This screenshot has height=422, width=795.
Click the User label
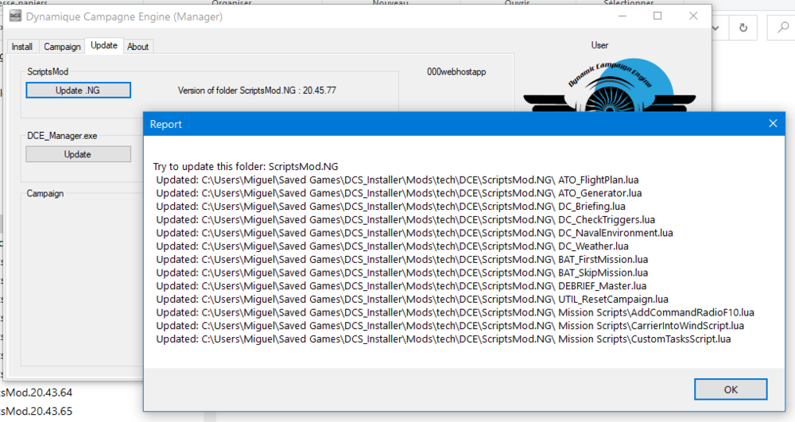(599, 45)
